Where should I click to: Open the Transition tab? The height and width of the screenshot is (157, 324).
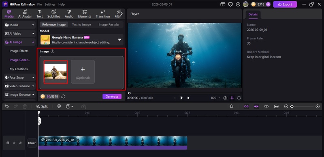103,14
